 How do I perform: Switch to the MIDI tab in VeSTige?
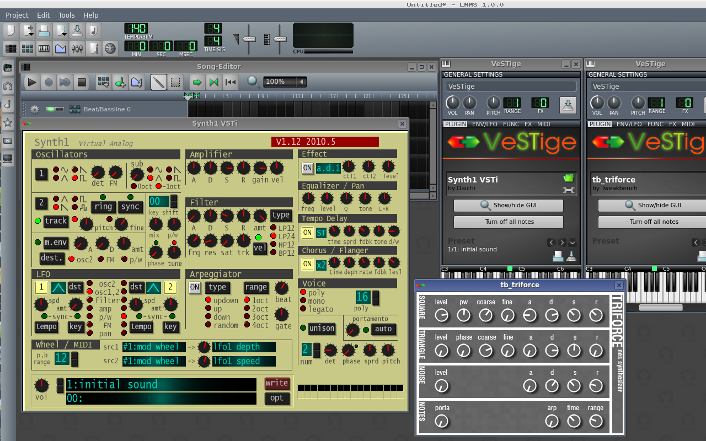pos(543,124)
